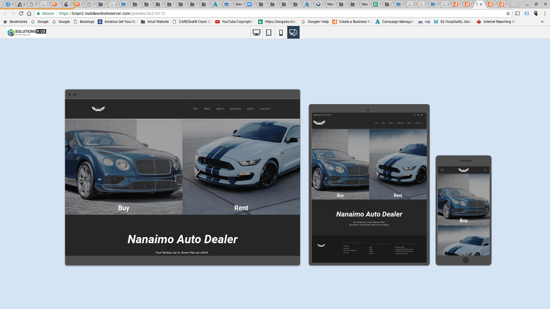
Task: Switch to tablet preview mode
Action: tap(269, 33)
